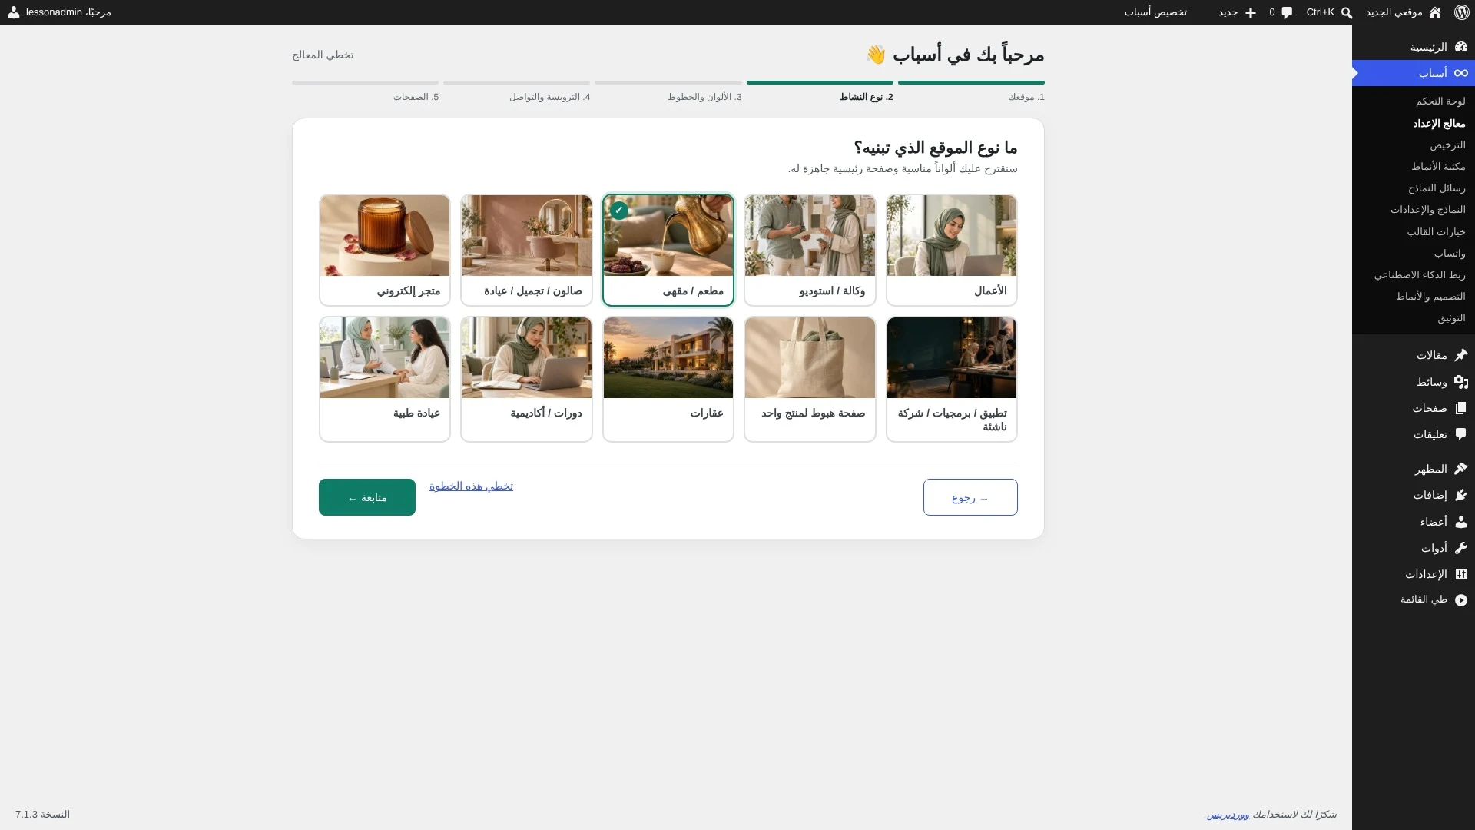Open step 3. الألوان والخطوط

pyautogui.click(x=668, y=91)
